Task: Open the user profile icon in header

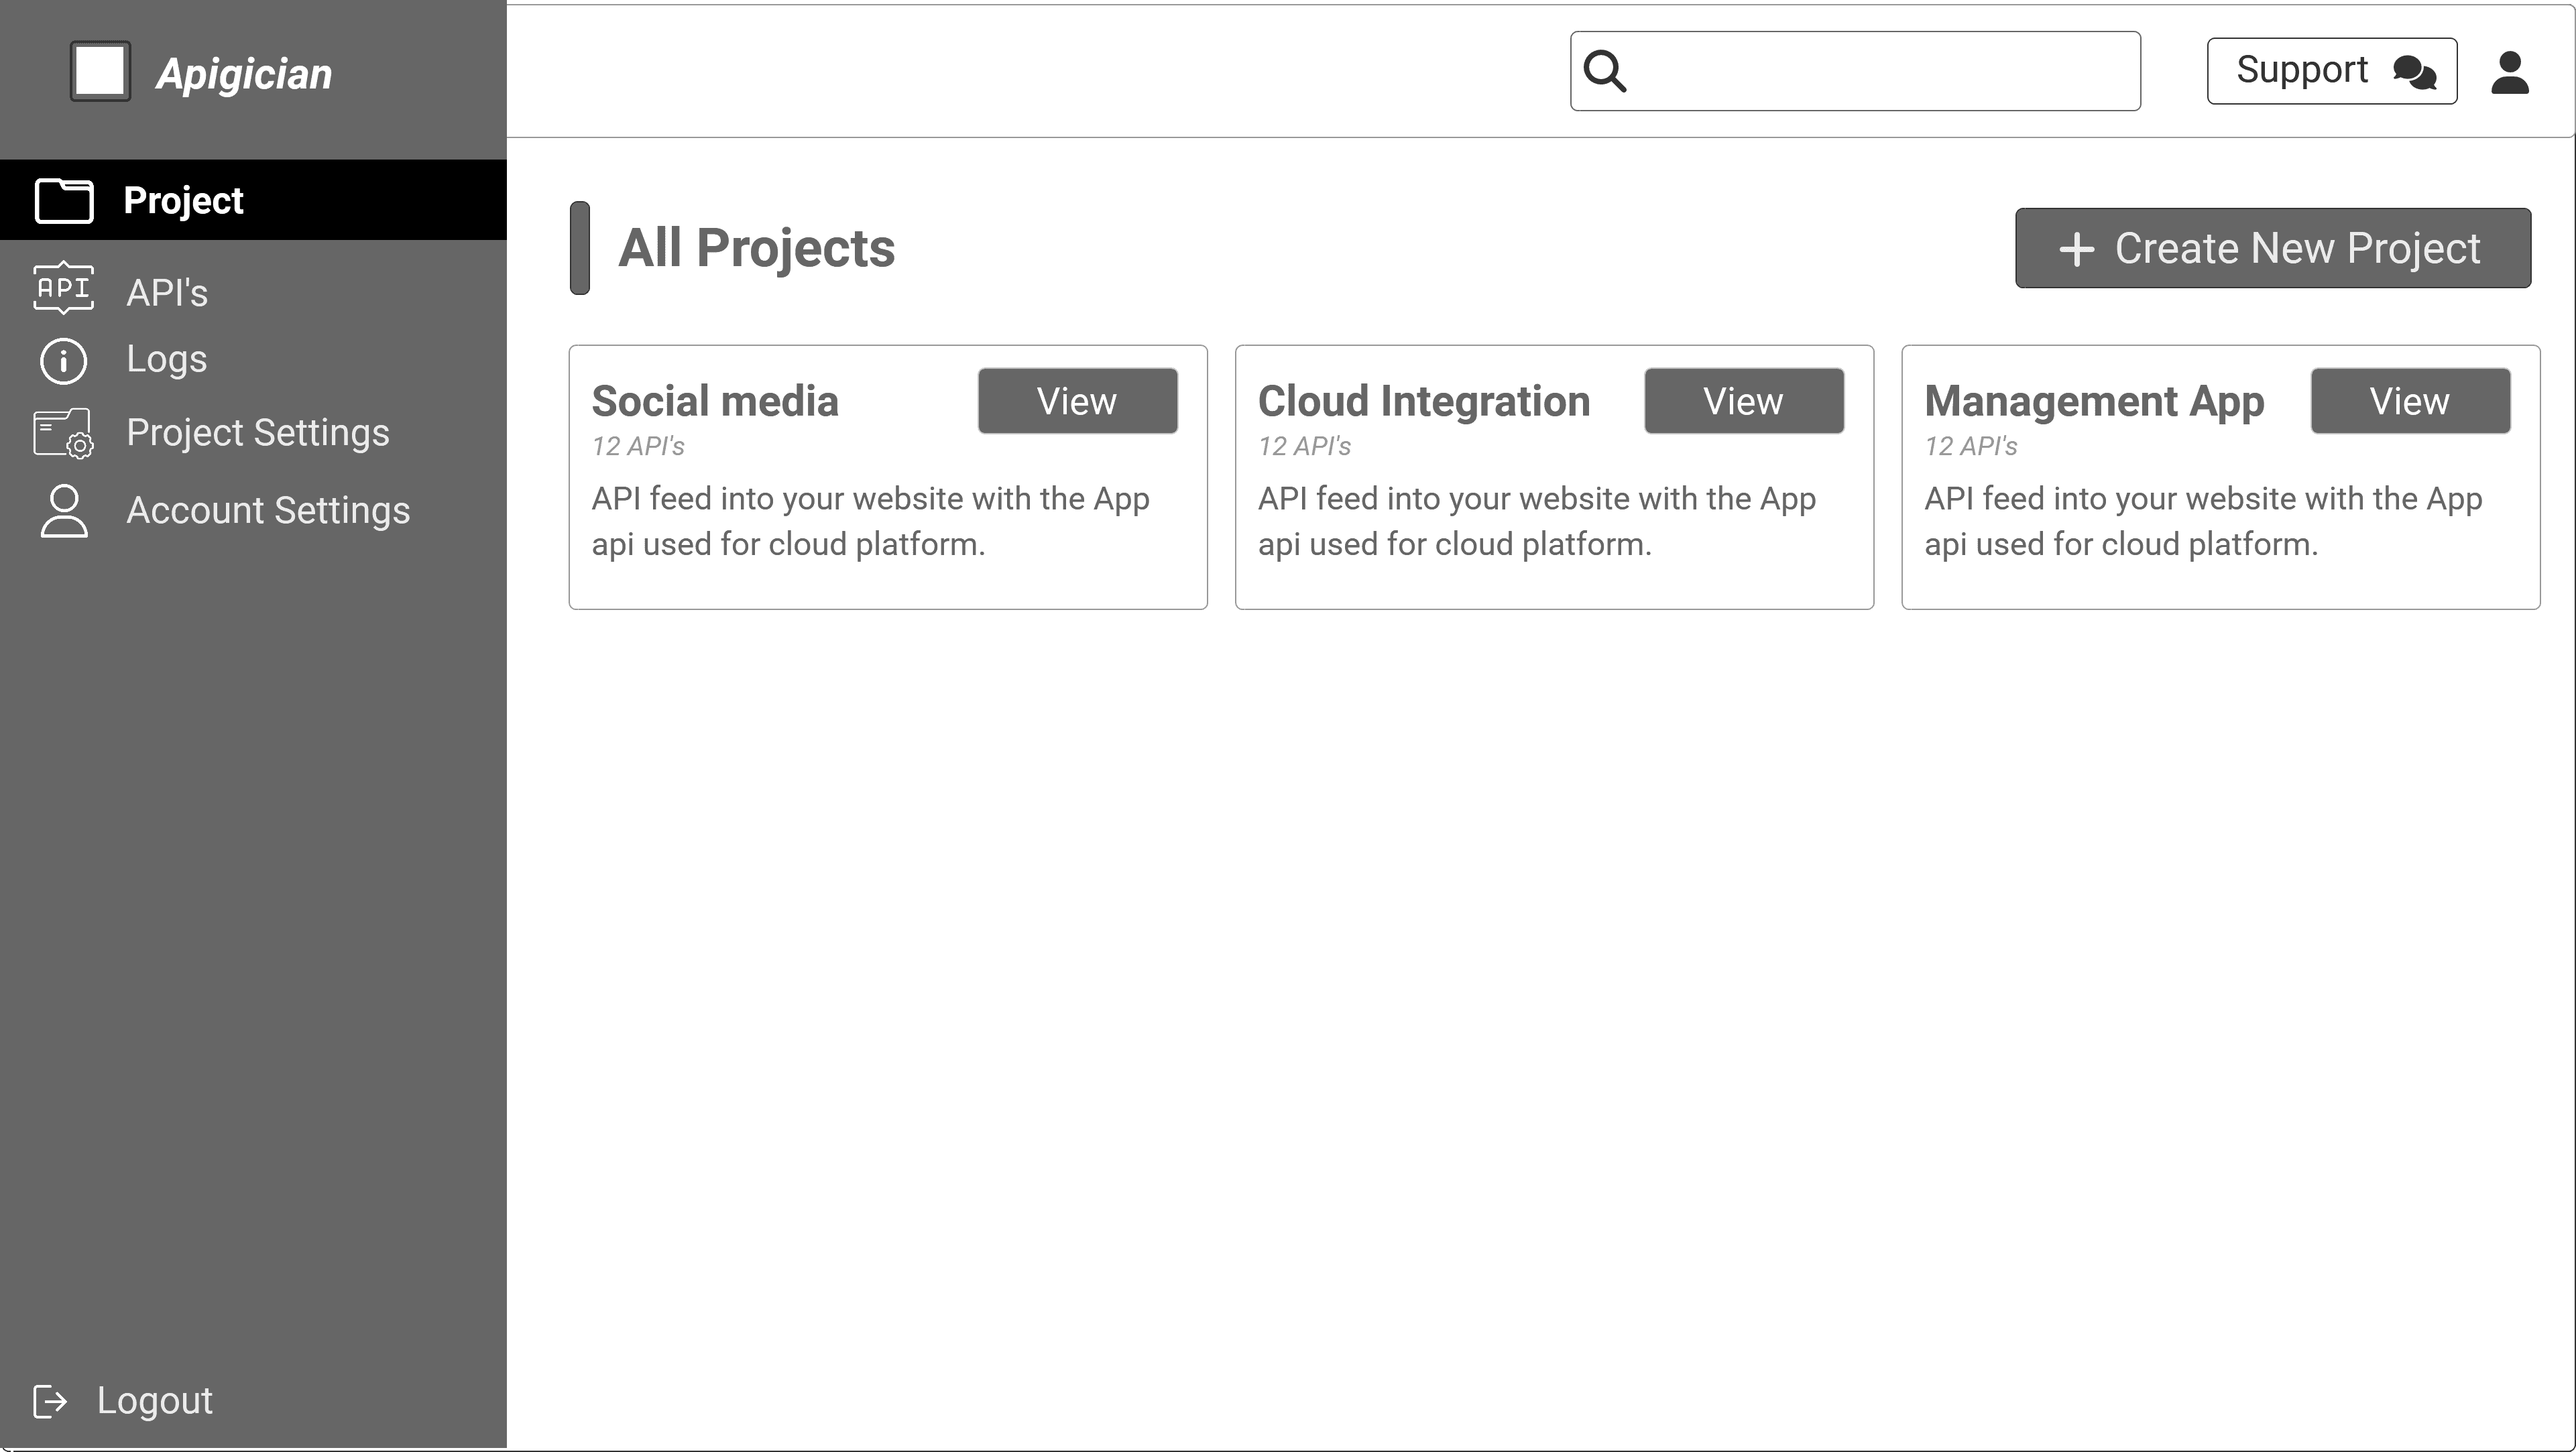Action: click(2509, 73)
